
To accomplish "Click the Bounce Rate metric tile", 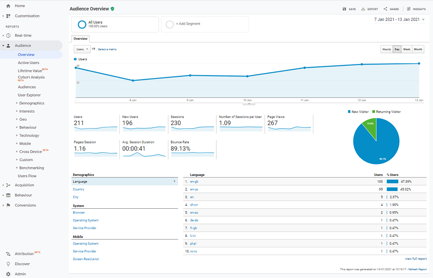I will click(x=192, y=149).
